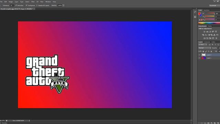Add a Levels adjustment
This screenshot has width=220, height=124.
(x=207, y=32)
